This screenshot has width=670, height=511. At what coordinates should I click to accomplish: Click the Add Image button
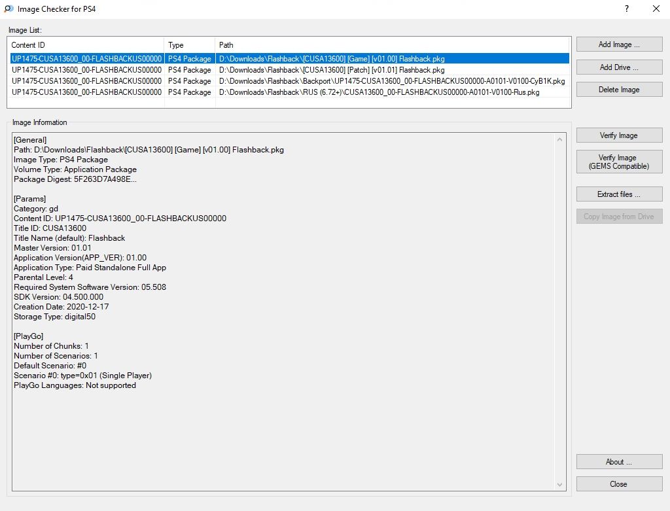(619, 44)
